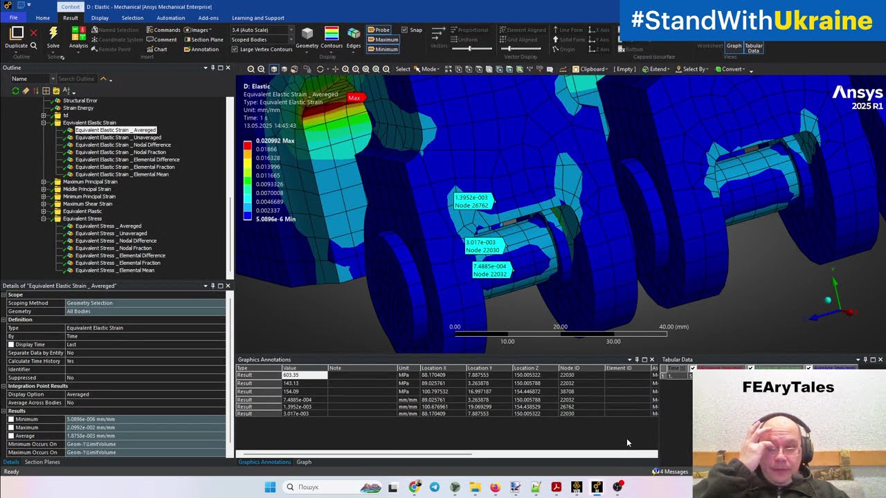Click the red X delete icon
This screenshot has width=886, height=498.
click(x=33, y=33)
